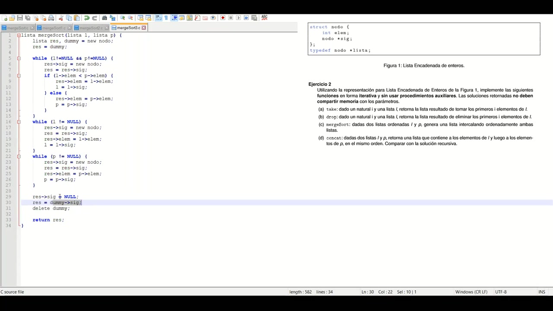Create a new file with the New icon
The width and height of the screenshot is (553, 311).
4,18
